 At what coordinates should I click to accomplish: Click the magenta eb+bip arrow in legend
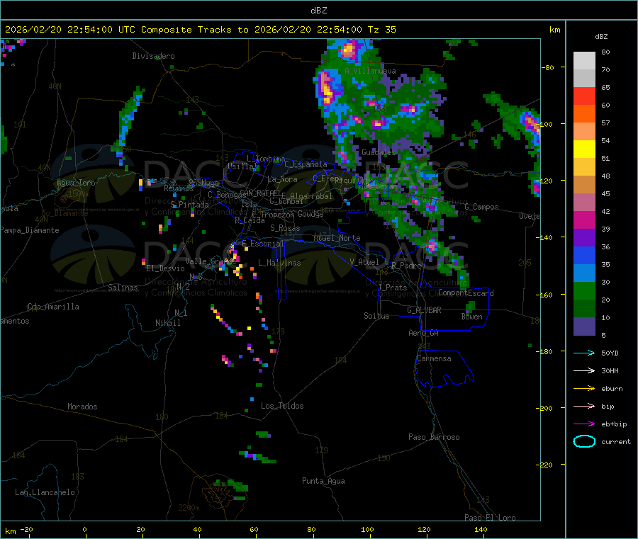584,424
